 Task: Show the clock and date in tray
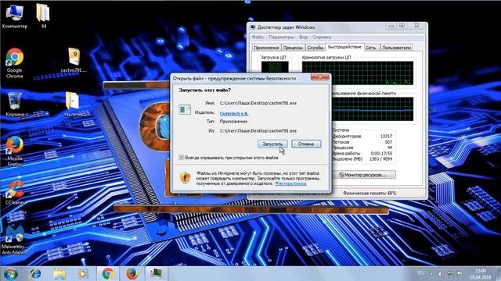point(481,274)
